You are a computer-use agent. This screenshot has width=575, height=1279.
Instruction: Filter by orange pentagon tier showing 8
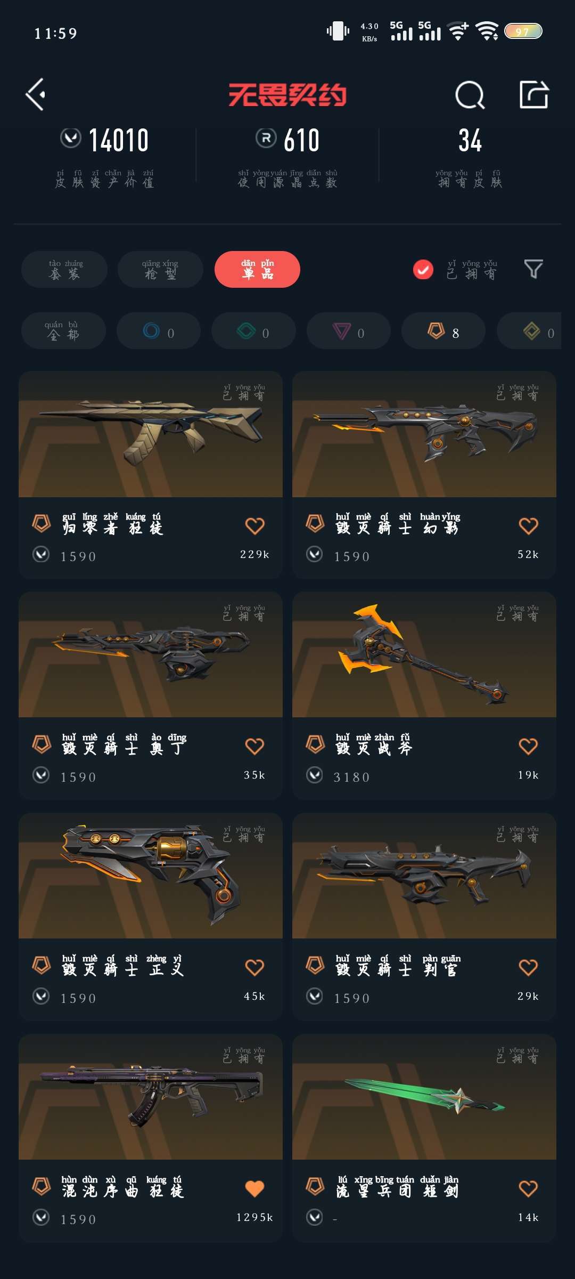[x=443, y=331]
